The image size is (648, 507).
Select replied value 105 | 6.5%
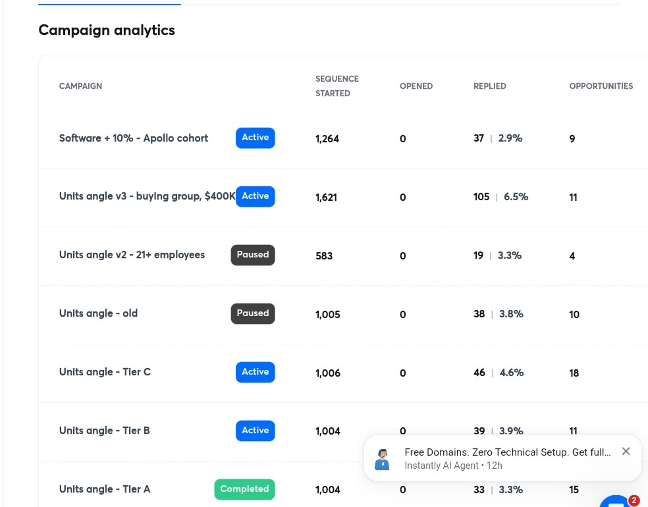(x=501, y=197)
